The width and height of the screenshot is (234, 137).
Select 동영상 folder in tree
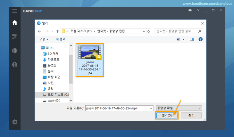[x=50, y=65]
